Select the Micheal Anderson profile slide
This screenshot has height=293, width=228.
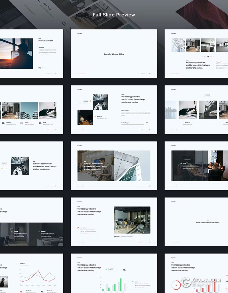click(x=31, y=54)
